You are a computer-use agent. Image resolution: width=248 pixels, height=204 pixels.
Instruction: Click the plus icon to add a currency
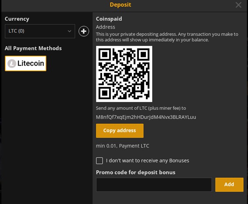[84, 31]
